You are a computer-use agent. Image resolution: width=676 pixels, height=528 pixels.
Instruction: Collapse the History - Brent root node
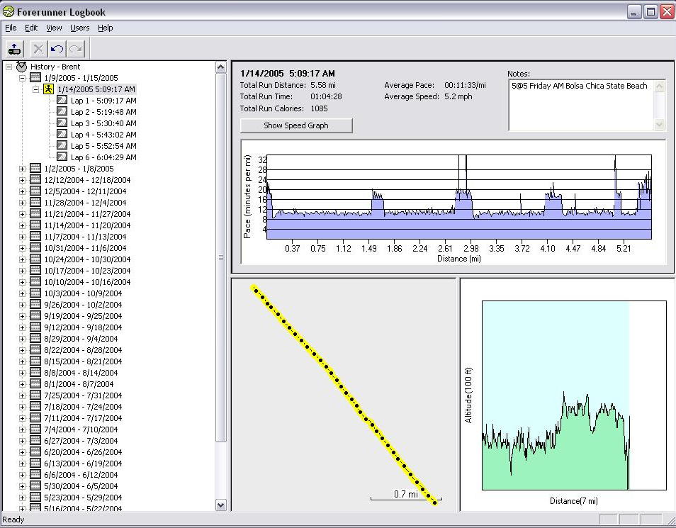[x=9, y=67]
